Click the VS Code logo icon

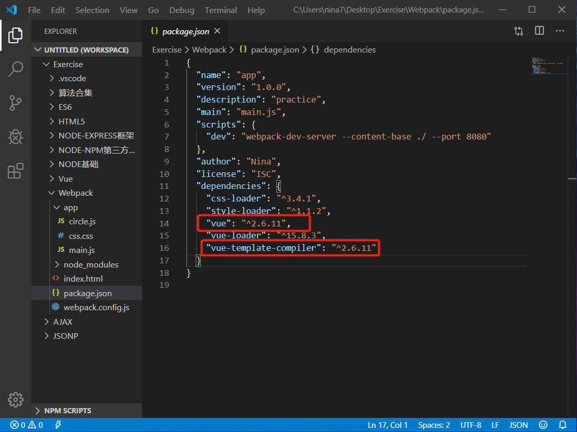pyautogui.click(x=11, y=10)
